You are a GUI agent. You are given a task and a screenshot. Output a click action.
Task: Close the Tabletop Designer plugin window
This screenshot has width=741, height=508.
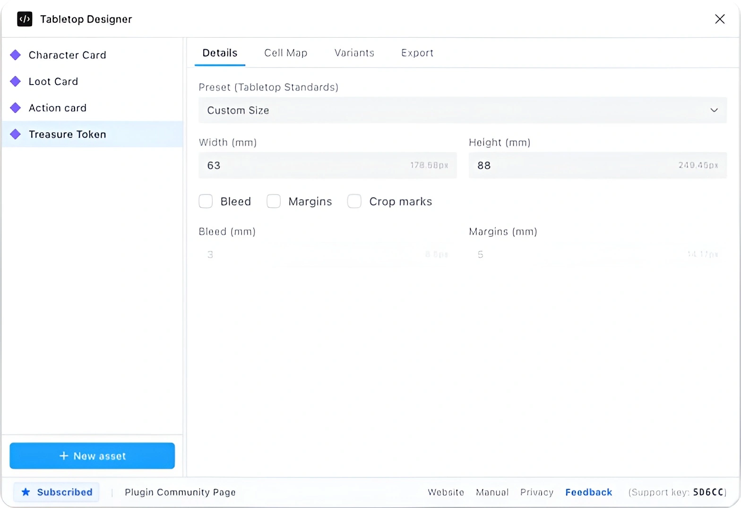(719, 19)
